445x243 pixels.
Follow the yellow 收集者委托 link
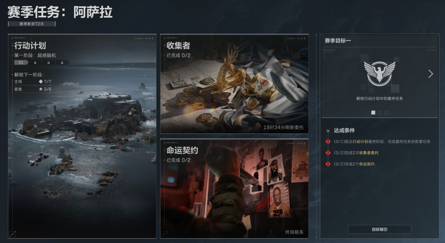tap(369, 153)
